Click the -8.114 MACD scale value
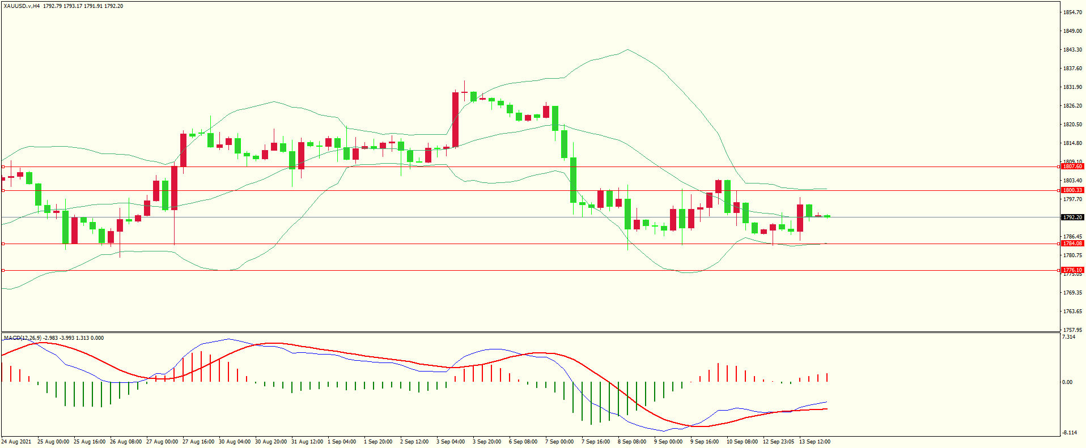Image resolution: width=1086 pixels, height=448 pixels. pos(1070,432)
